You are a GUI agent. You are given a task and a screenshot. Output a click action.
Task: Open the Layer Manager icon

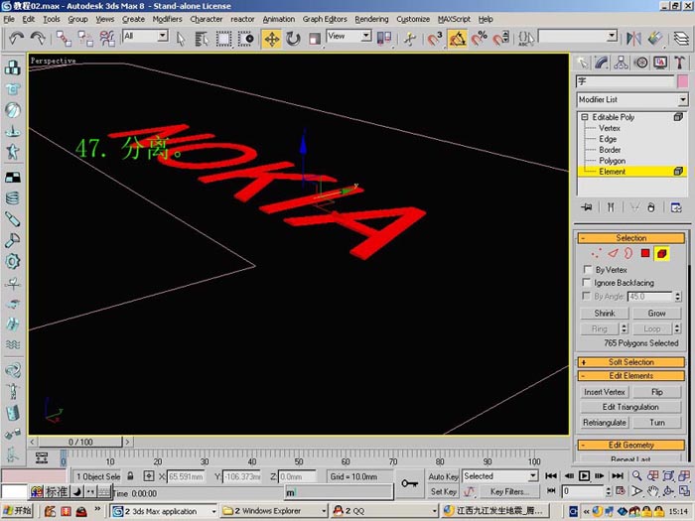[681, 39]
